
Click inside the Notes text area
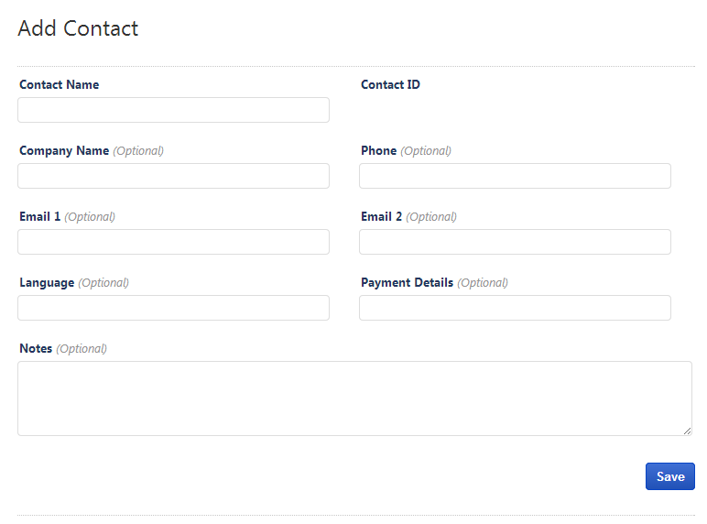[x=354, y=398]
